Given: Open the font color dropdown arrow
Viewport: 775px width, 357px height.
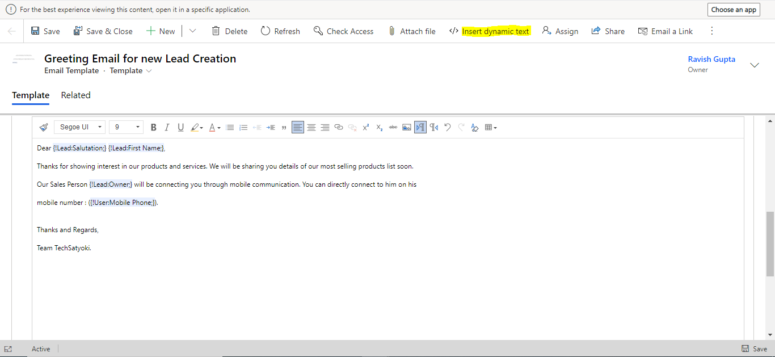Looking at the screenshot, I should [x=218, y=127].
